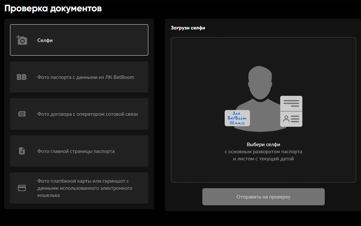Click the handwritten 'для BetBoom' note card

237,118
